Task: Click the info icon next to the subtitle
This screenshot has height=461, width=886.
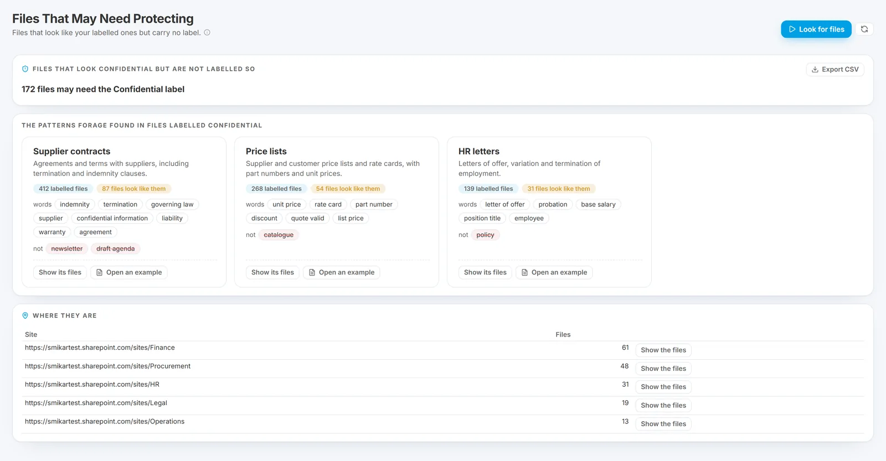Action: coord(207,33)
